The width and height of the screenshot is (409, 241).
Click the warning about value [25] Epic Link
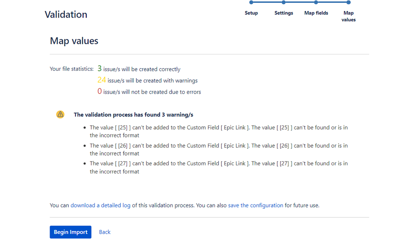[219, 131]
